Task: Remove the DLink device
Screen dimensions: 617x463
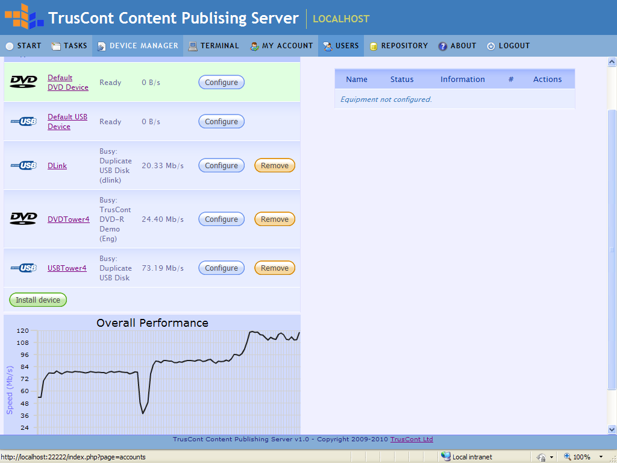Action: [275, 165]
